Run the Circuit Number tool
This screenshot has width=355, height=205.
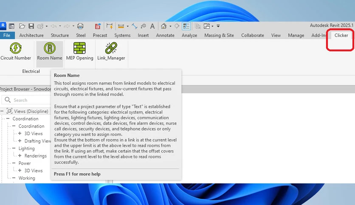pyautogui.click(x=16, y=52)
